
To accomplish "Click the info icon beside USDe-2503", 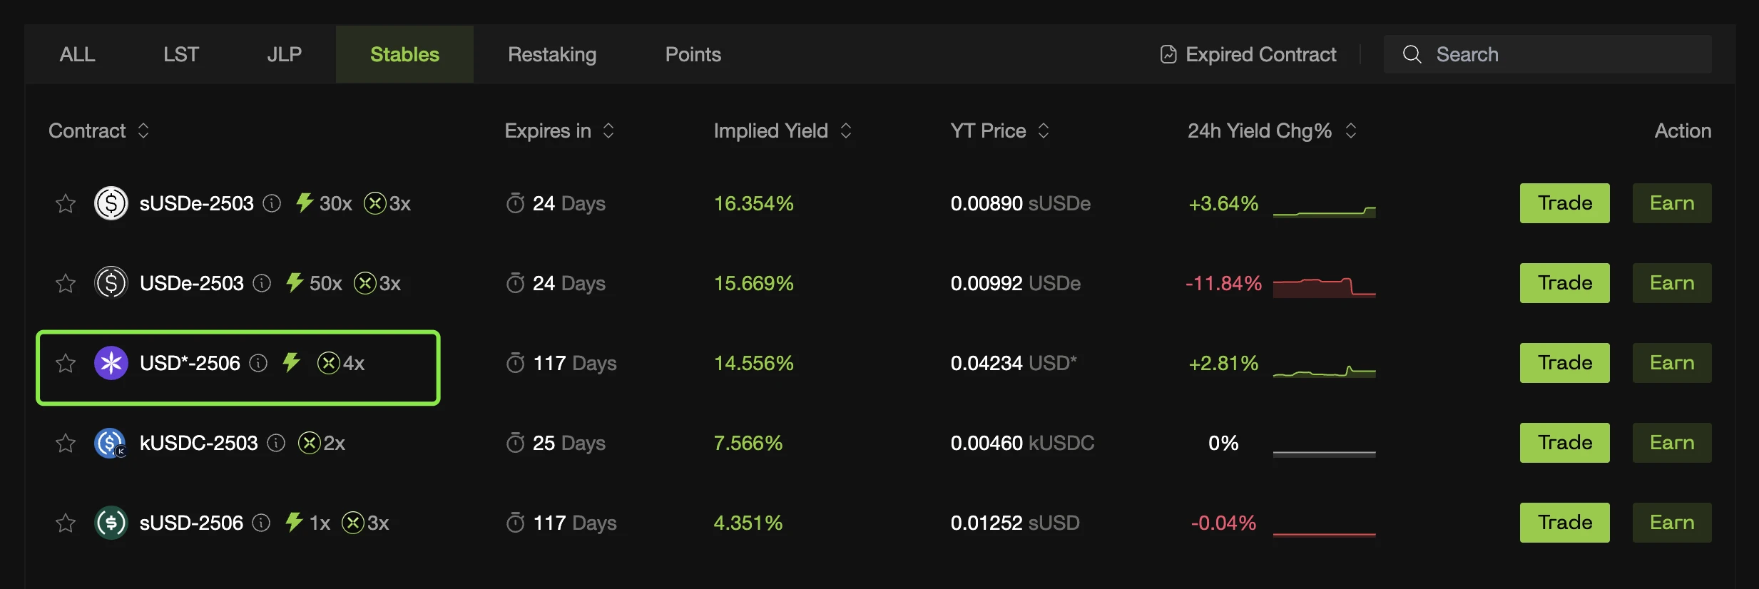I will 262,283.
